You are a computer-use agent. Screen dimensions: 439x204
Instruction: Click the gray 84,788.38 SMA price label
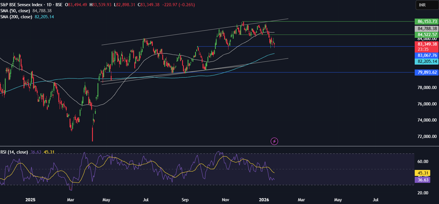(x=427, y=28)
